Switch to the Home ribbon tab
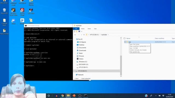Viewport: 175px width, 98px height. click(x=83, y=29)
